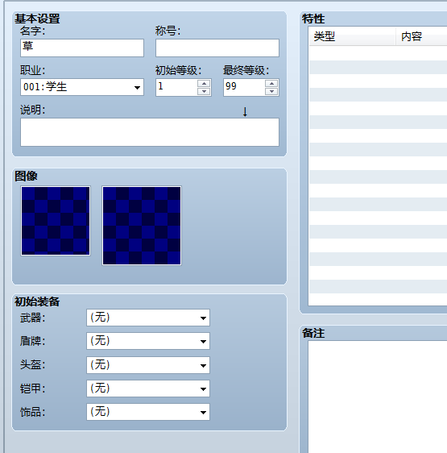
Task: Decrease 最终等级 with the down arrow
Action: [x=271, y=91]
